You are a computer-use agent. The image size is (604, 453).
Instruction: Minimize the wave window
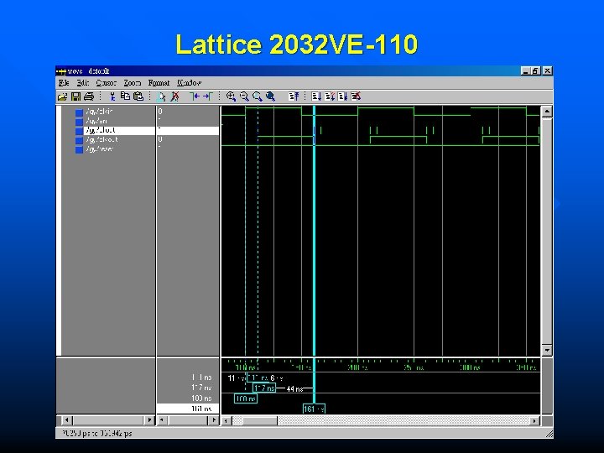coord(525,70)
